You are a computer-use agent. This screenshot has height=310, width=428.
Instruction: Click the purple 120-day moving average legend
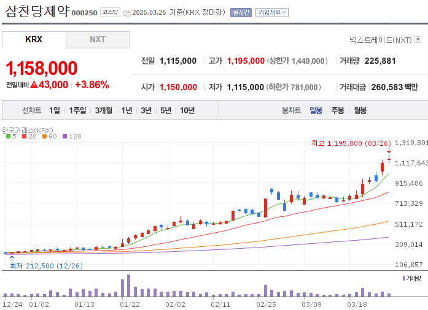(72, 136)
